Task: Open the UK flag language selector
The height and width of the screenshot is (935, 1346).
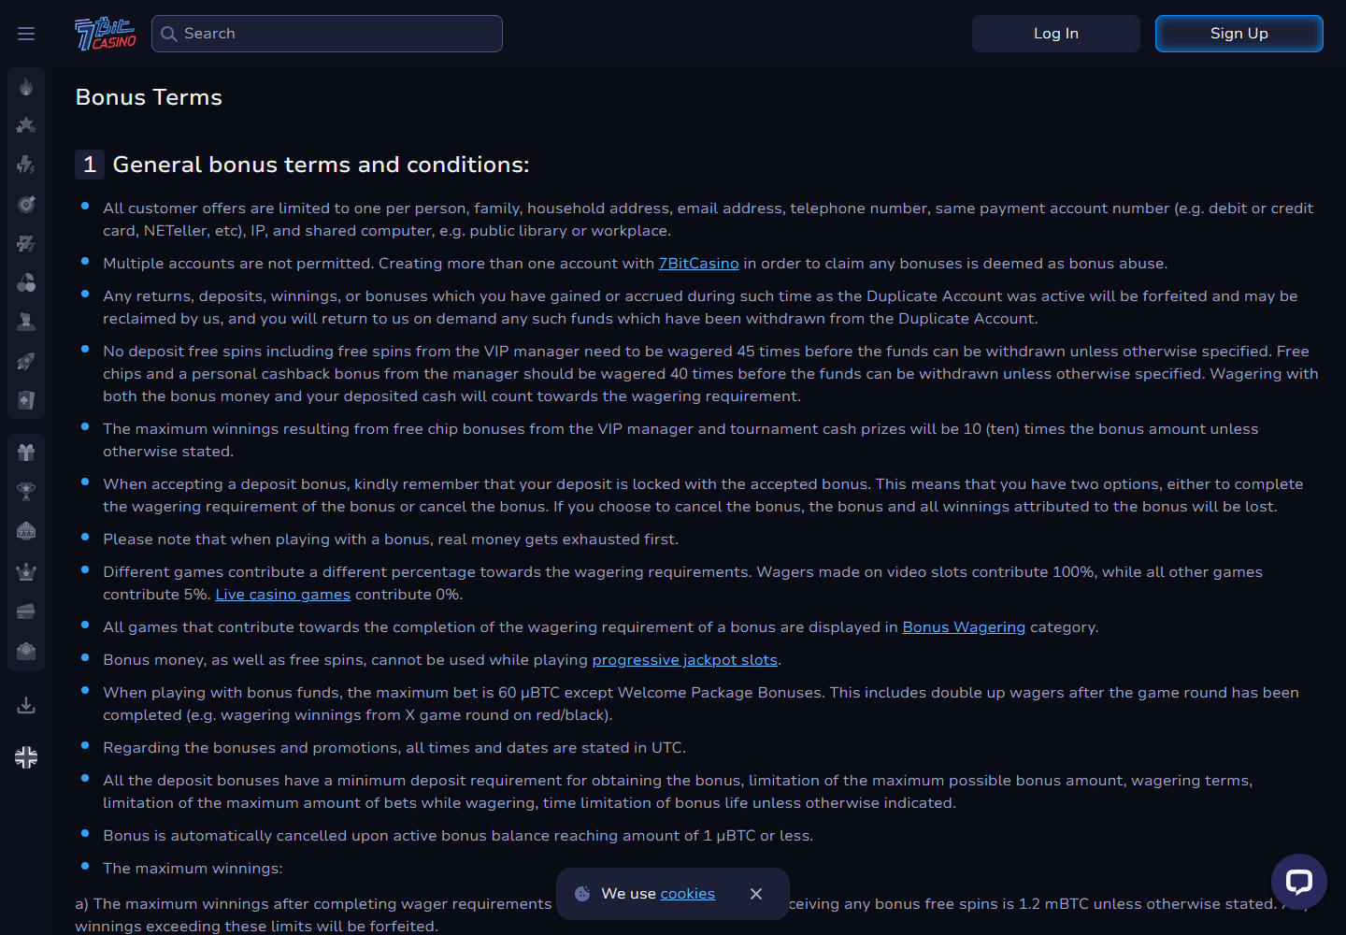Action: [x=26, y=757]
